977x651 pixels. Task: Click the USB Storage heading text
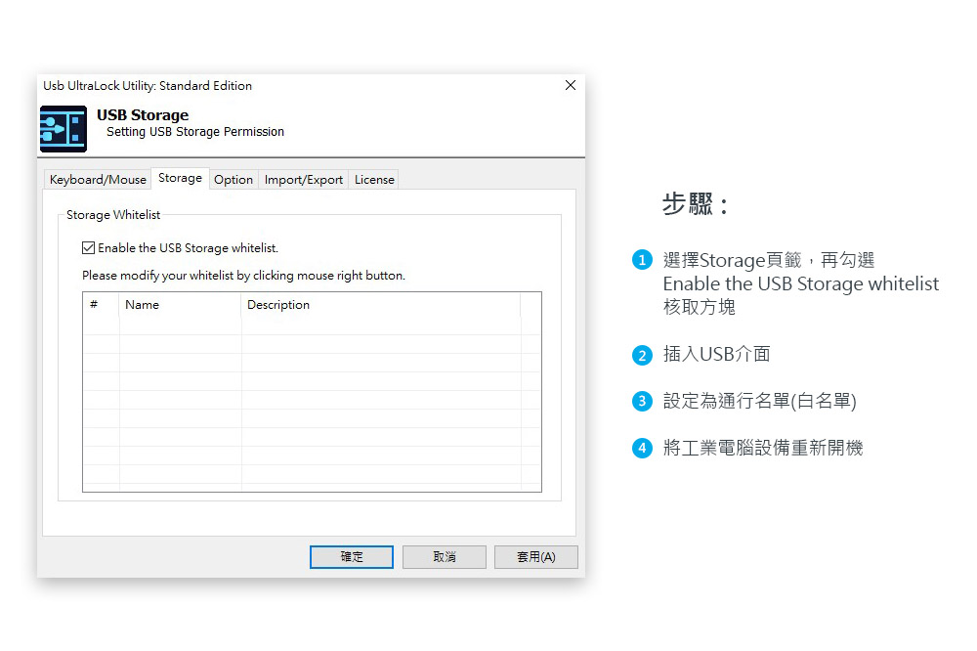click(x=143, y=115)
